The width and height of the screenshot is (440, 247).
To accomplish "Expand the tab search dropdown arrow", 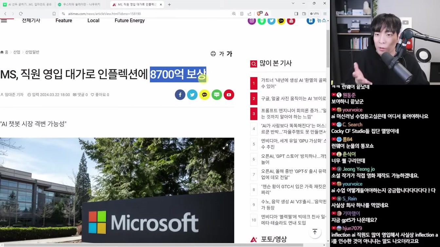I will tap(293, 3).
